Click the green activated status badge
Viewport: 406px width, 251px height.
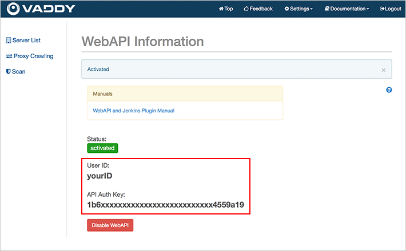coord(102,148)
